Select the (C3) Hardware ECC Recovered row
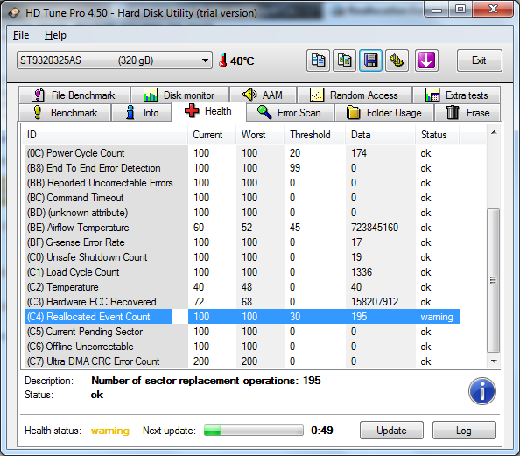This screenshot has width=520, height=456. point(242,302)
